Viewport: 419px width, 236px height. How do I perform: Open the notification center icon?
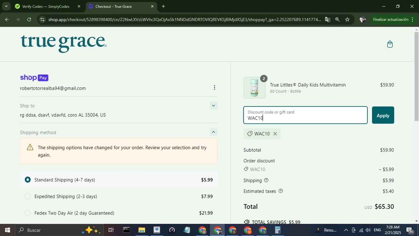pyautogui.click(x=410, y=230)
